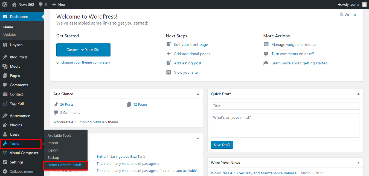Open the Add a blog post link

click(x=188, y=63)
